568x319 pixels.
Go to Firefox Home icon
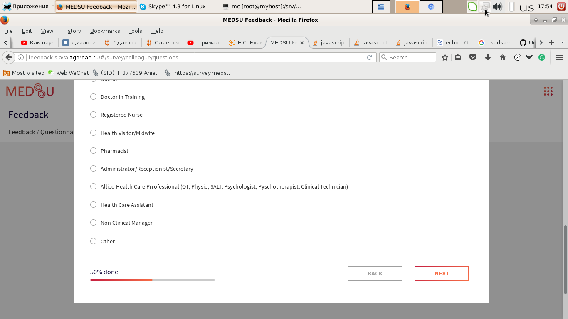(503, 57)
